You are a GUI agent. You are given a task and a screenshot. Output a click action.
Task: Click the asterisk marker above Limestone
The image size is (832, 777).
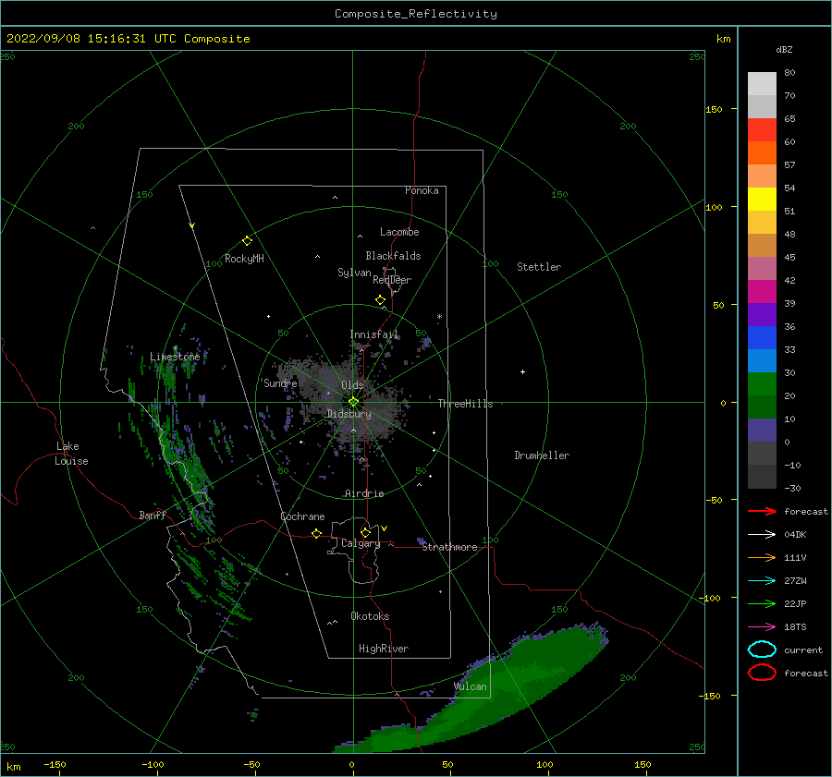pos(175,348)
